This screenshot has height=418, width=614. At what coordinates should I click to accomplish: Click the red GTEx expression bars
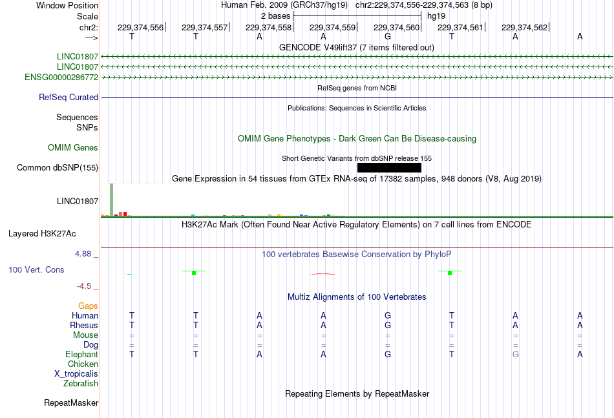coord(123,214)
